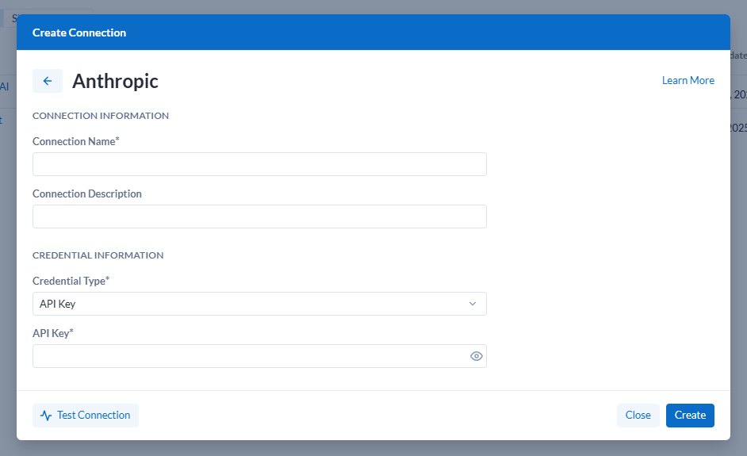
Task: Click the blue Create button
Action: (690, 416)
